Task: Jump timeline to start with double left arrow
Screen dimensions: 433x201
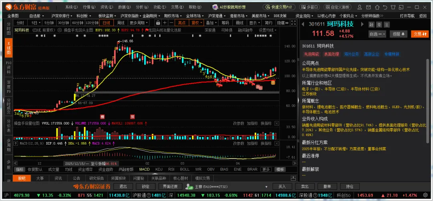Action: point(16,163)
